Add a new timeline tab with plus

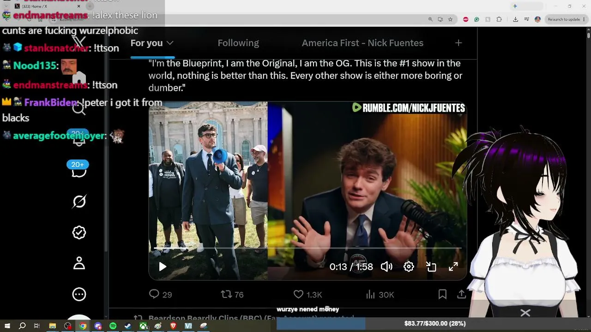tap(458, 43)
